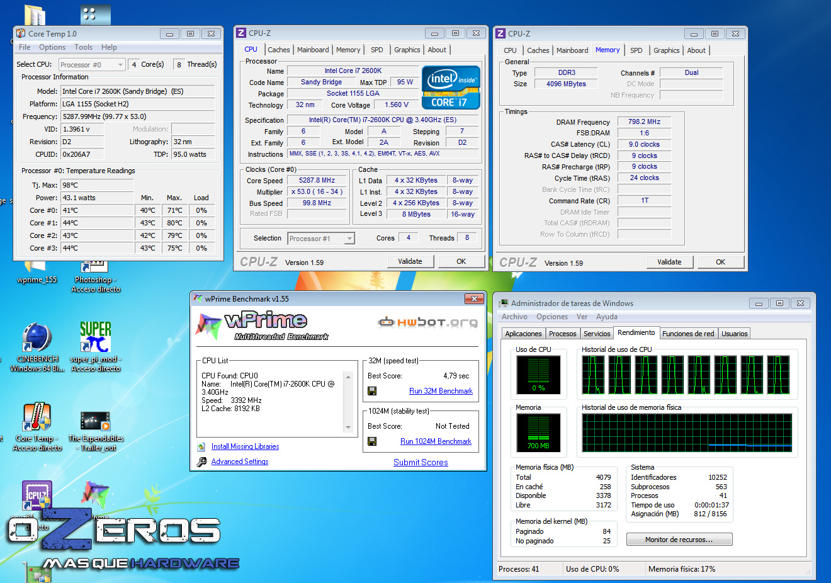Open Ayuda menu in Task Manager
Viewport: 831px width, 583px height.
pyautogui.click(x=607, y=317)
